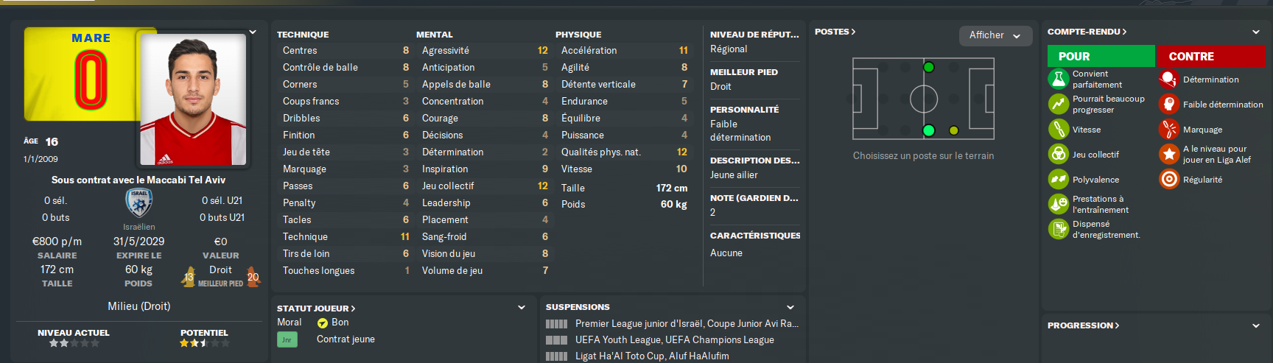Click the Potentiel star rating
The image size is (1273, 363).
204,343
